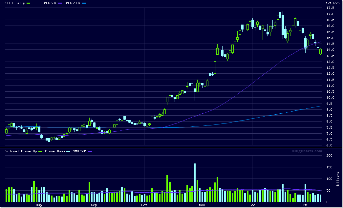The height and width of the screenshot is (208, 343).
Task: Click the Millions volume axis caption
Action: coord(338,179)
